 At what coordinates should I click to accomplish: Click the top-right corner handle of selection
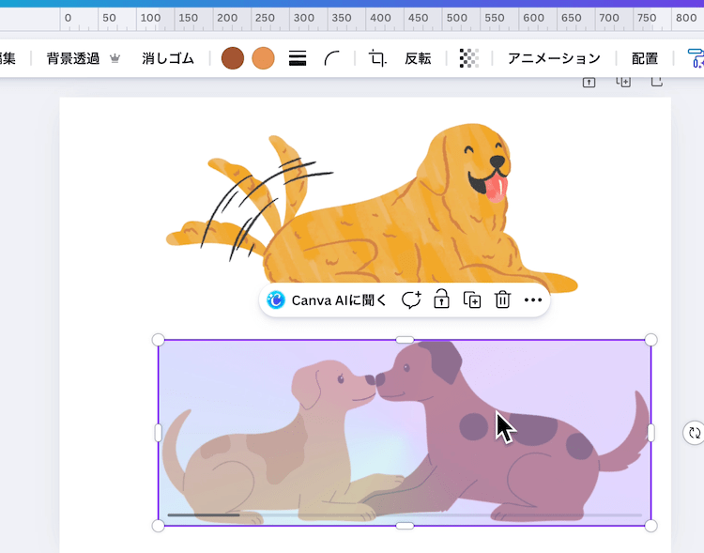pyautogui.click(x=651, y=340)
